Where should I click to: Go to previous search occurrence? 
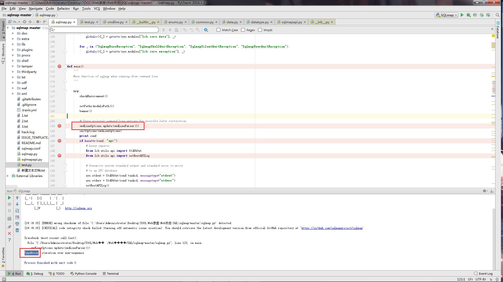[x=164, y=30]
